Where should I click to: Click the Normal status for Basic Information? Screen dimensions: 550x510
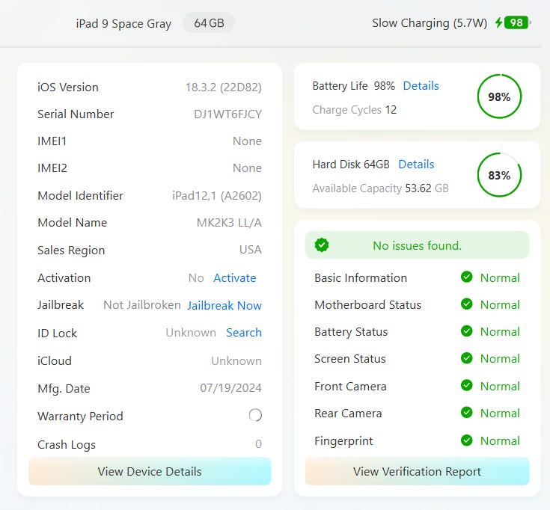500,278
